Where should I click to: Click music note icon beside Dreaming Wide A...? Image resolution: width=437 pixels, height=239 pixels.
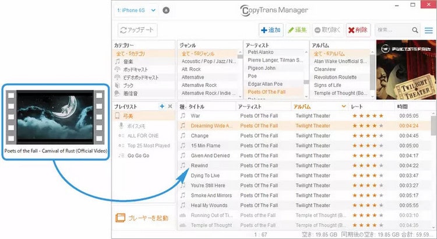point(183,126)
